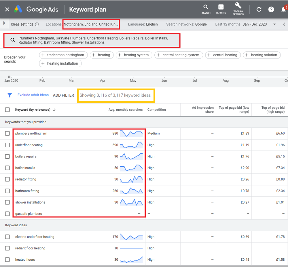The width and height of the screenshot is (288, 267).
Task: Add 'central heating system' chip
Action: (179, 55)
